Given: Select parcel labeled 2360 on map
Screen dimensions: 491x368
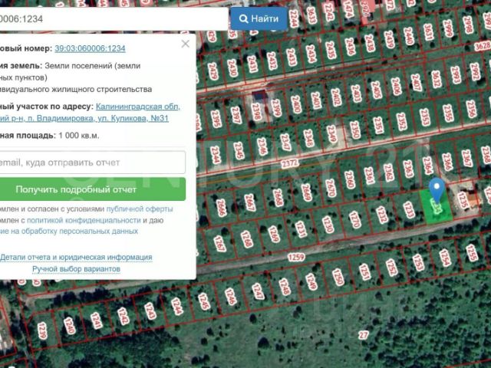Looking at the screenshot, I should [350, 179].
